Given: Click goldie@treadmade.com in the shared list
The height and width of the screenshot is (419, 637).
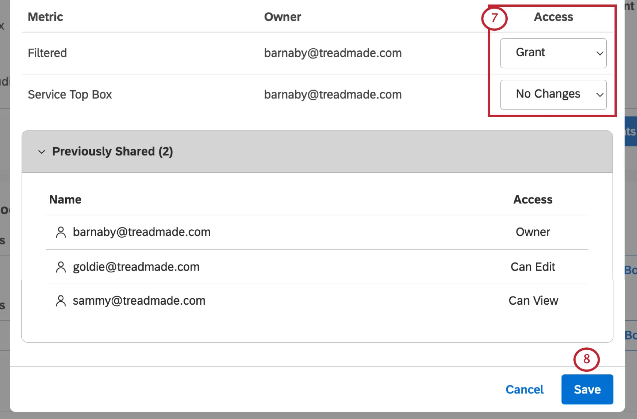Looking at the screenshot, I should (x=136, y=267).
